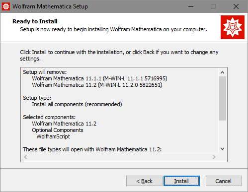Minimize the Wolfram Mathematica Setup window
The width and height of the screenshot is (248, 192).
[x=191, y=6]
